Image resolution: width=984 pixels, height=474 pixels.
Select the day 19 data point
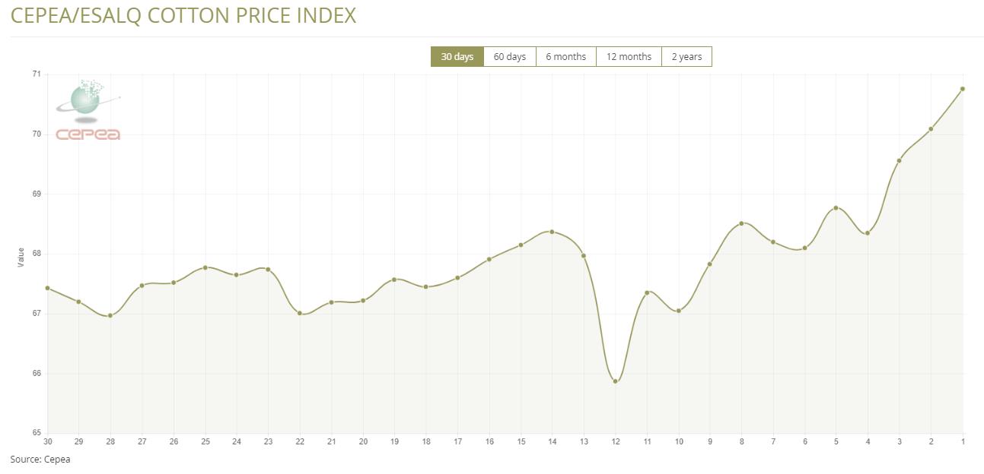click(x=394, y=280)
